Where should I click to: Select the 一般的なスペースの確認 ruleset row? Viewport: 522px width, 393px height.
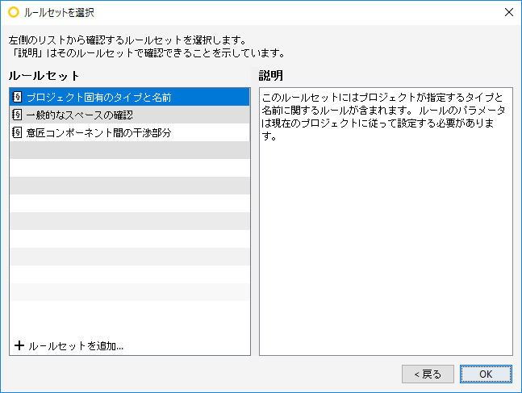130,115
